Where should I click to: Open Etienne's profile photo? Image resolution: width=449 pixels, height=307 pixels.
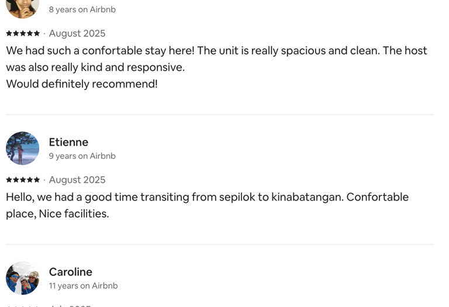tap(22, 149)
